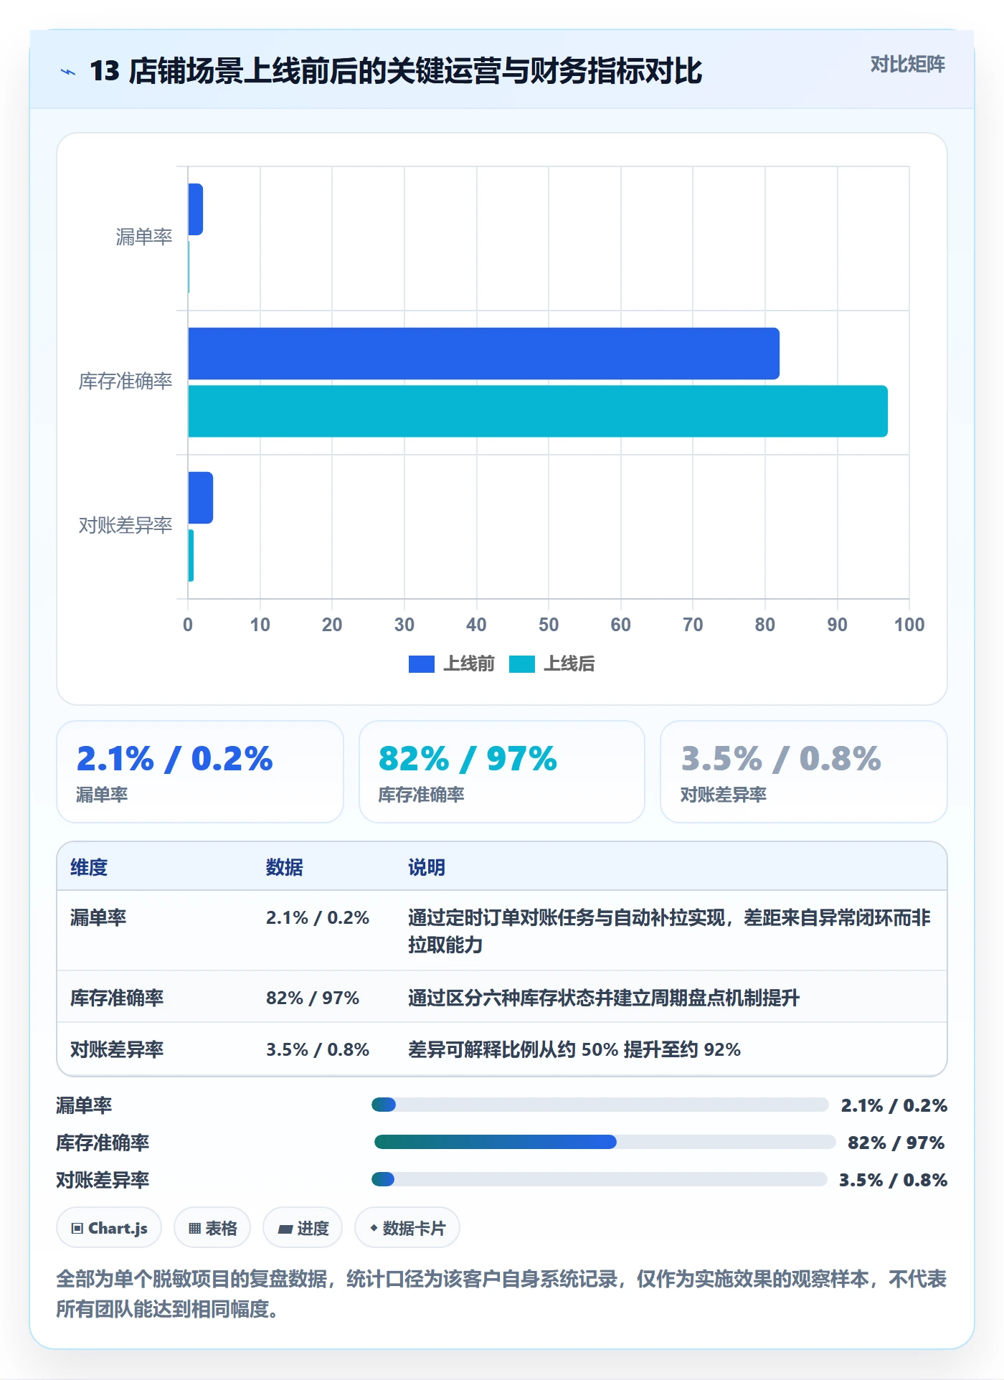Click the 漏单率 上线前 blue bar

pos(195,209)
